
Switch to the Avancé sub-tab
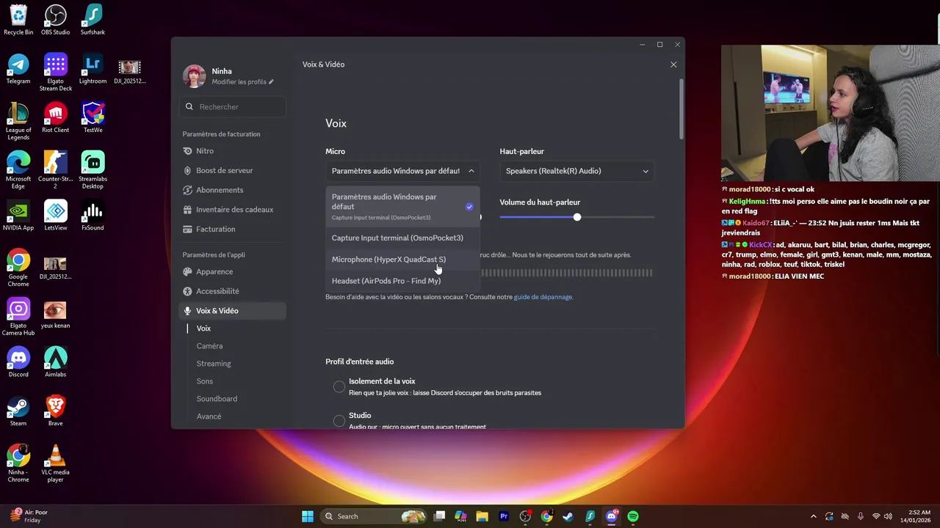click(x=209, y=417)
